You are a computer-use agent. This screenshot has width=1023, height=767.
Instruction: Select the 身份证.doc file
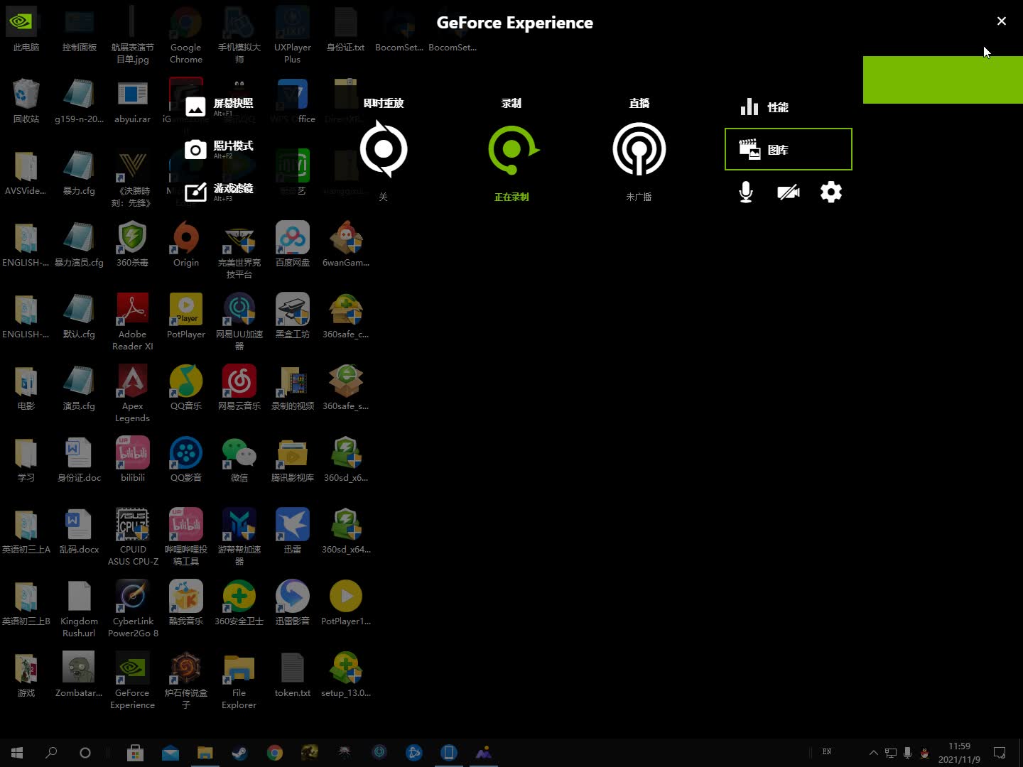tap(79, 459)
